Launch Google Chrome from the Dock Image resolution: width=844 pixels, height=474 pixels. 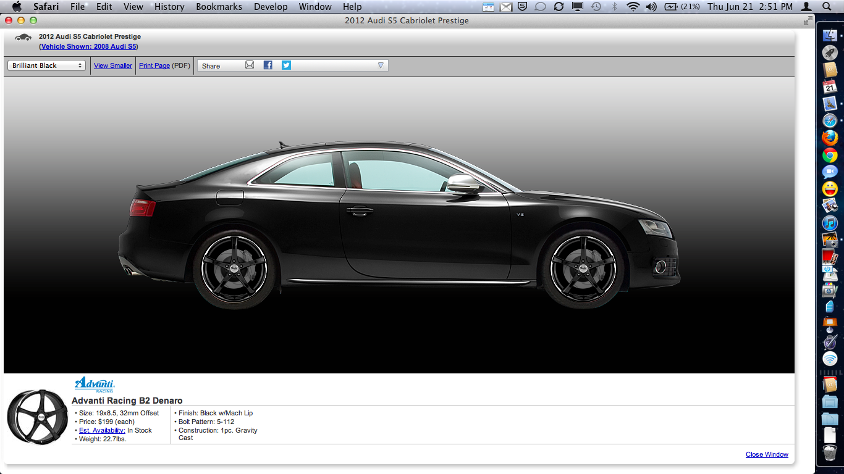click(830, 155)
